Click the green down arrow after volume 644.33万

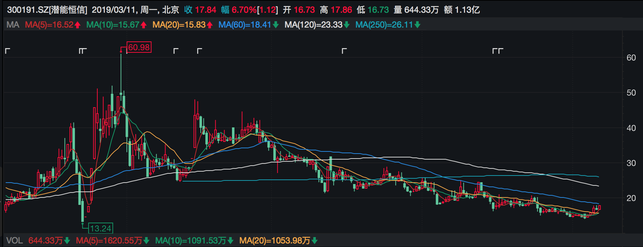(x=67, y=241)
